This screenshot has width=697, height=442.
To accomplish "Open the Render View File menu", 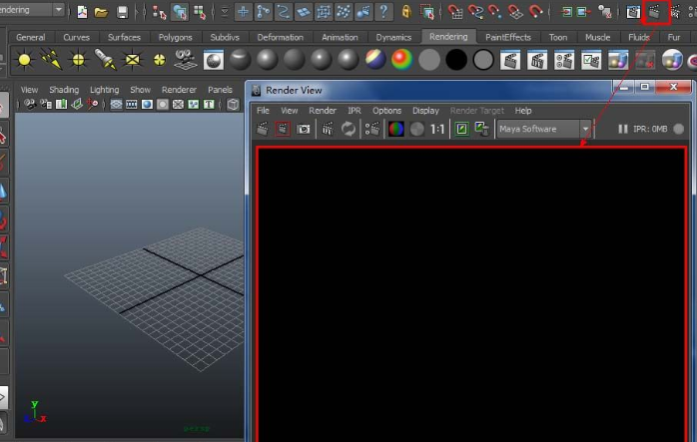I will click(x=263, y=111).
